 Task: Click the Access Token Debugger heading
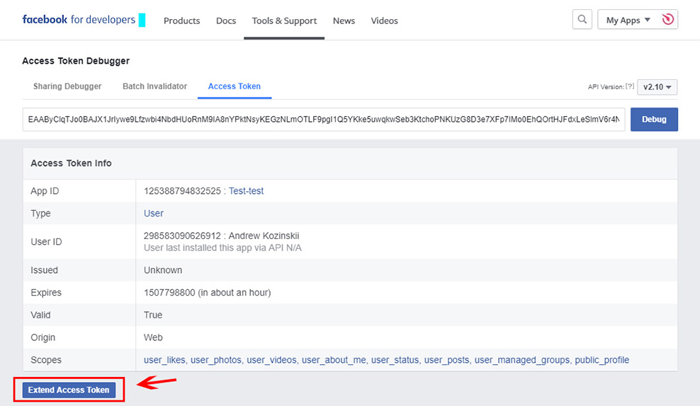pyautogui.click(x=76, y=61)
